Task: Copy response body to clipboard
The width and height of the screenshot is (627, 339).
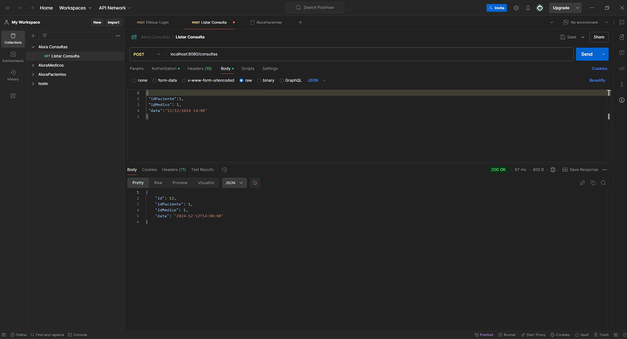Action: tap(593, 183)
